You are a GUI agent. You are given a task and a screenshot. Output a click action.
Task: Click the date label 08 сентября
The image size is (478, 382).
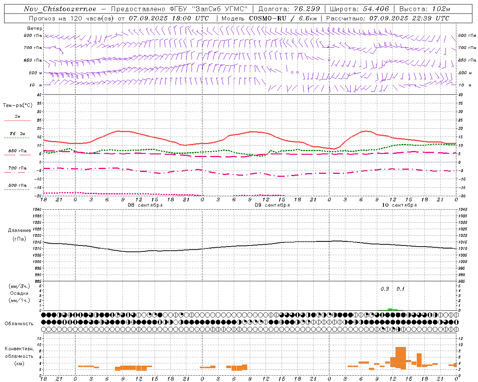tap(145, 205)
